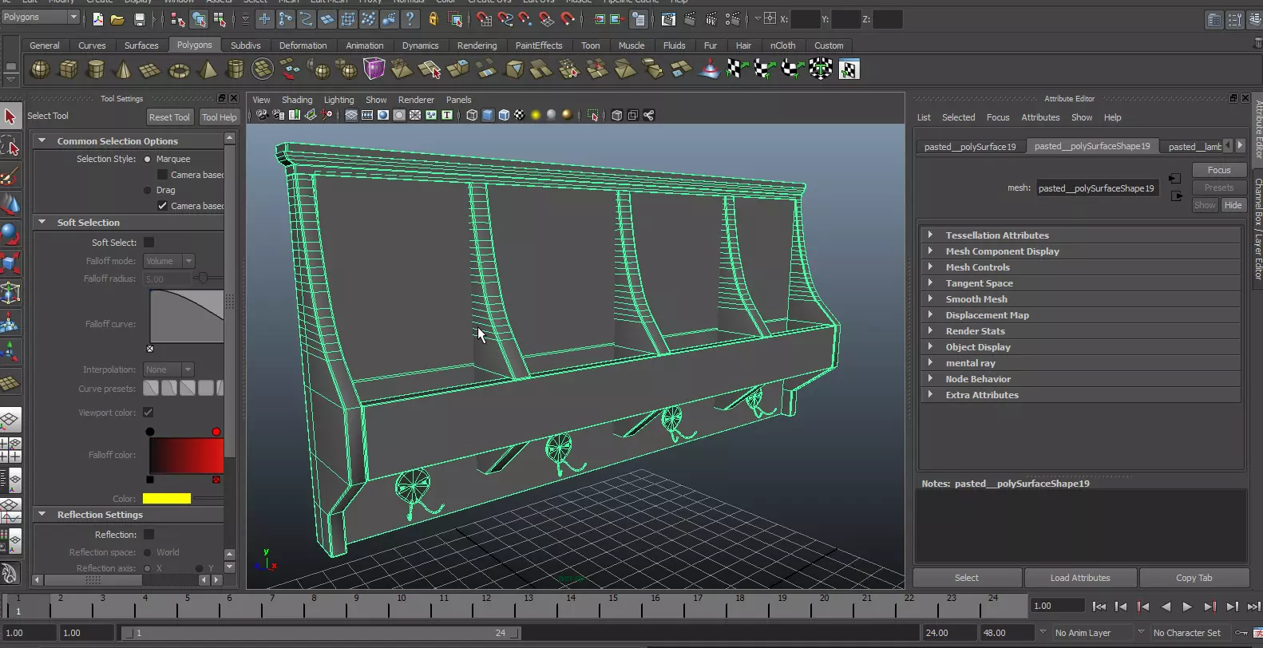Enable the Soft Select checkbox
The height and width of the screenshot is (648, 1263).
click(149, 243)
